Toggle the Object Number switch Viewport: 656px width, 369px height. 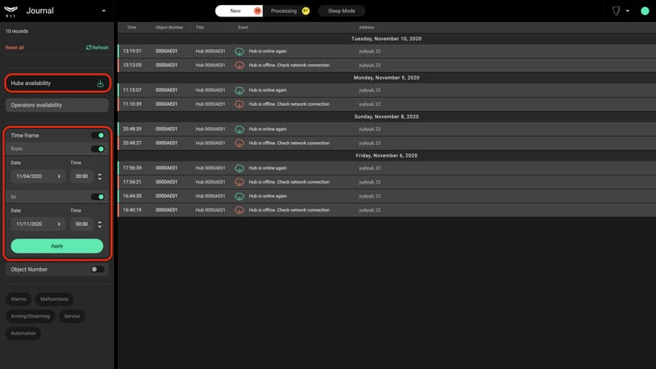click(x=98, y=270)
